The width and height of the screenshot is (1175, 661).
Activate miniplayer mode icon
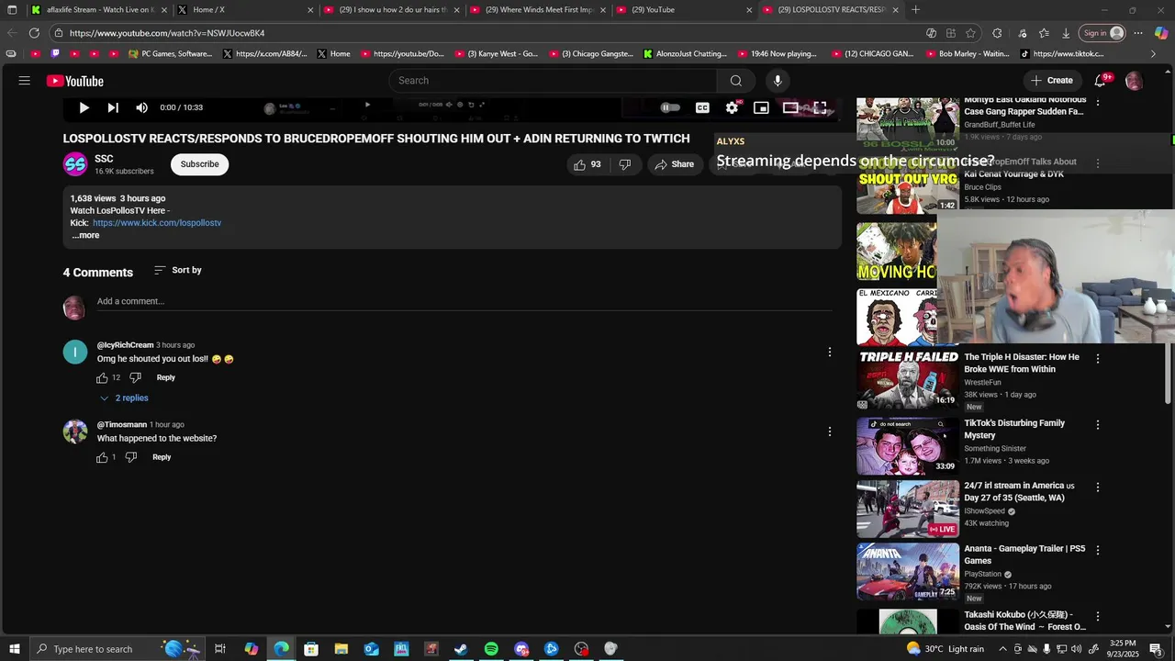tap(761, 107)
